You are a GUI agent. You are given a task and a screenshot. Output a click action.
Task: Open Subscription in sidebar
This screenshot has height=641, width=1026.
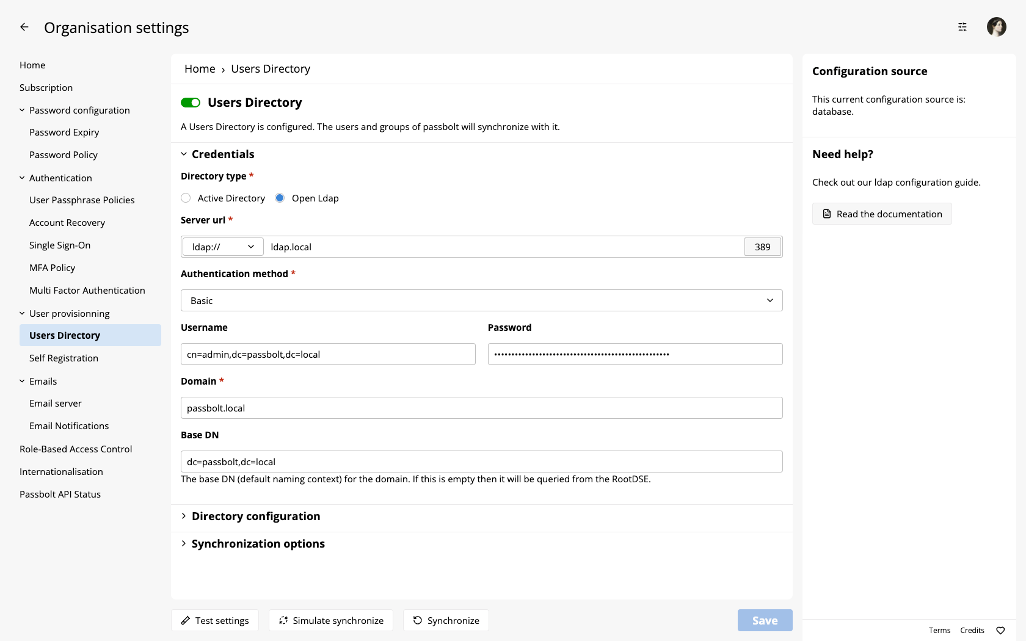46,87
